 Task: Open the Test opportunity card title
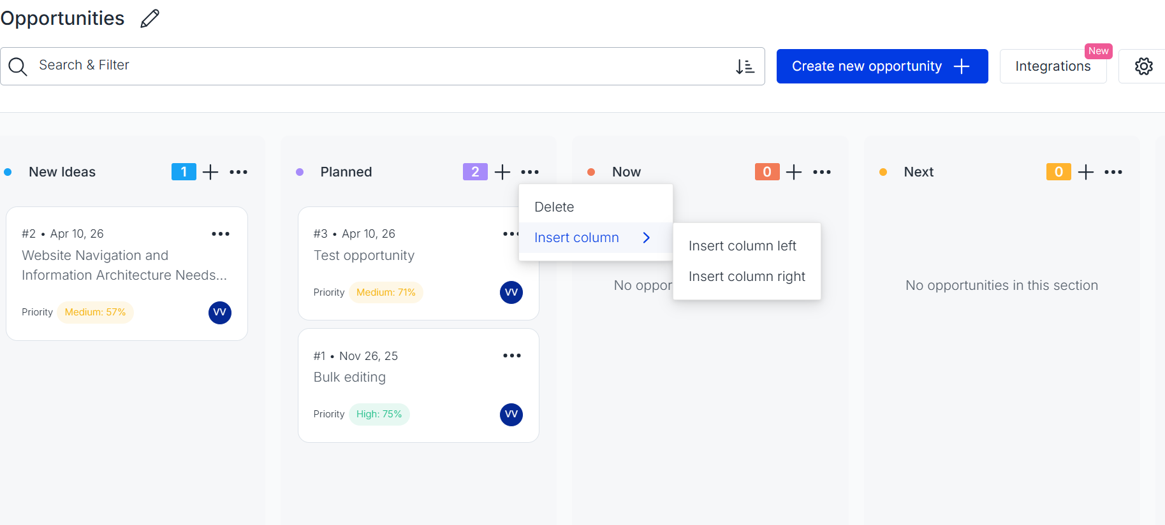364,255
